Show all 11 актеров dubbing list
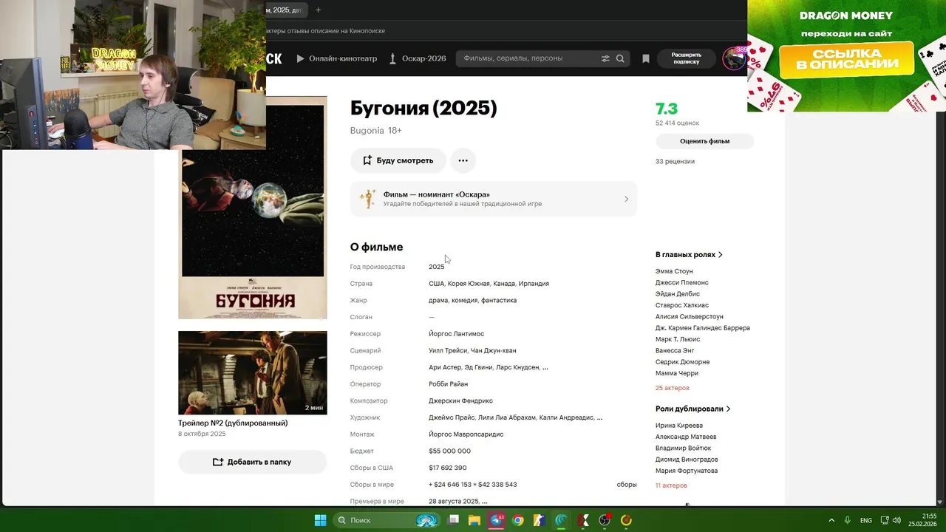 point(671,485)
